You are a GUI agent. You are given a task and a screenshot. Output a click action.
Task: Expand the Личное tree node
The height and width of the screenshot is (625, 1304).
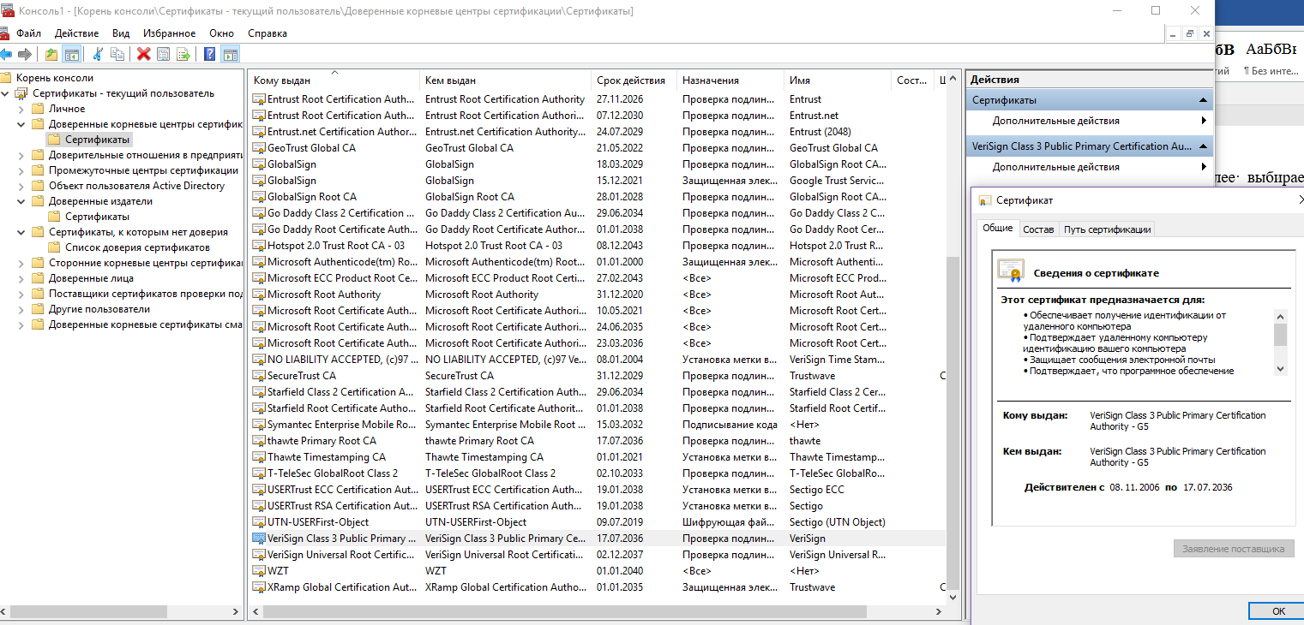click(x=21, y=109)
